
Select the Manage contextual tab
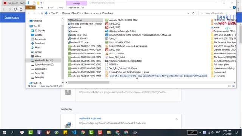[x=76, y=3]
